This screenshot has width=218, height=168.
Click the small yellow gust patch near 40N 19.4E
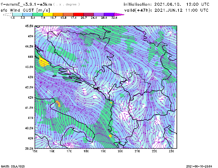110,136
